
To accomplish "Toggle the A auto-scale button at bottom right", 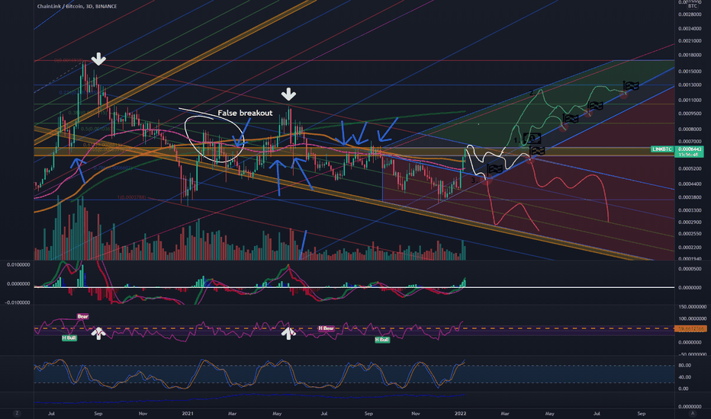I will [x=693, y=413].
